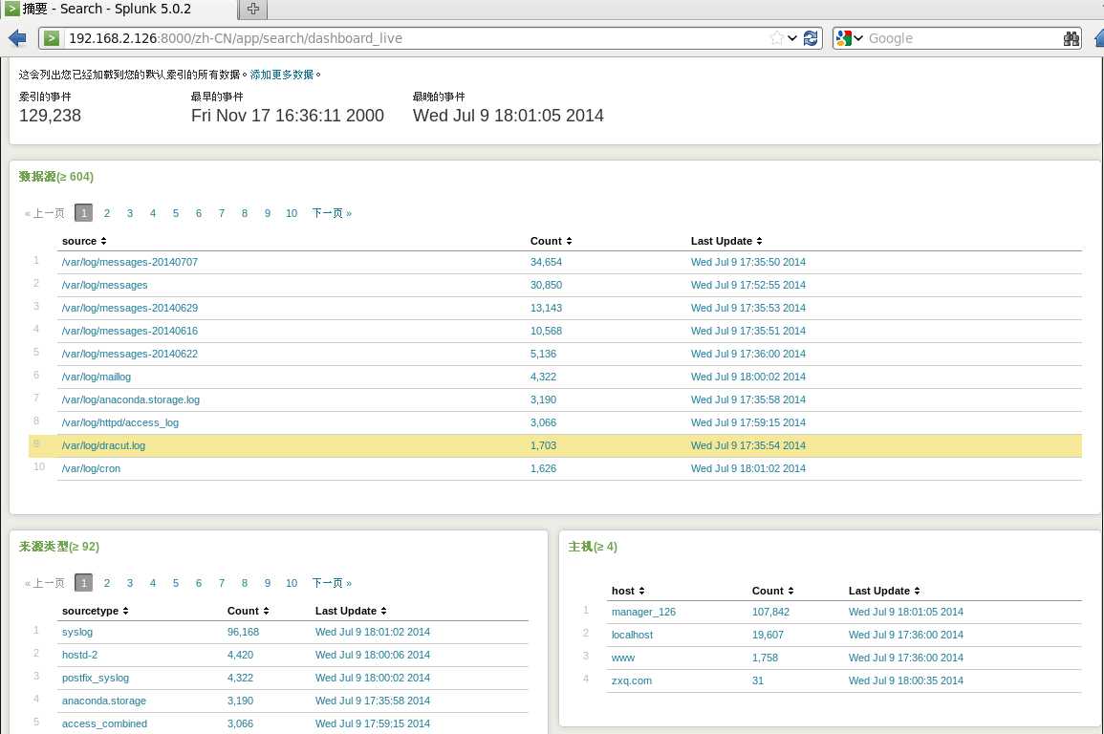The image size is (1104, 734).
Task: Sort data sources by source column
Action: [x=84, y=241]
